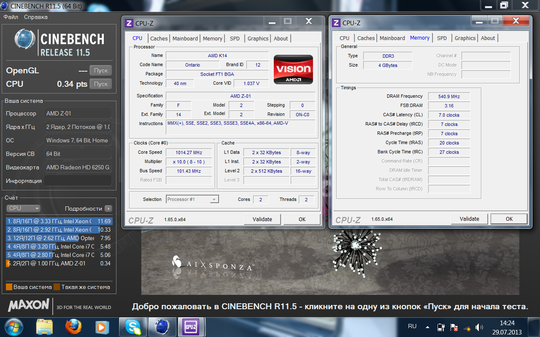Image resolution: width=540 pixels, height=337 pixels.
Task: Show hidden tray icons arrow
Action: pyautogui.click(x=427, y=327)
